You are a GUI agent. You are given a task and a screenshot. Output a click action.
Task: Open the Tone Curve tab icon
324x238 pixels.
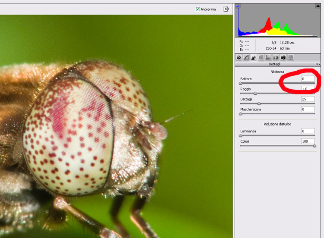246,57
